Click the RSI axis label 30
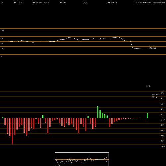 (x=2, y=49)
